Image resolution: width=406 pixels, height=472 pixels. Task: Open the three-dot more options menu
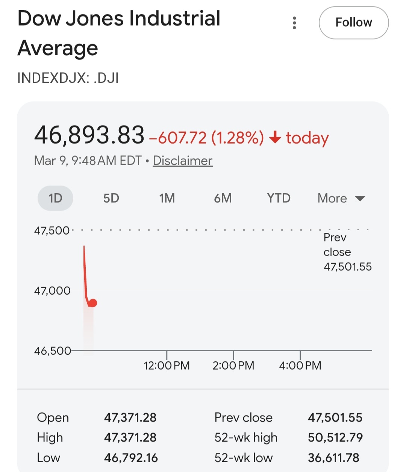pos(294,23)
